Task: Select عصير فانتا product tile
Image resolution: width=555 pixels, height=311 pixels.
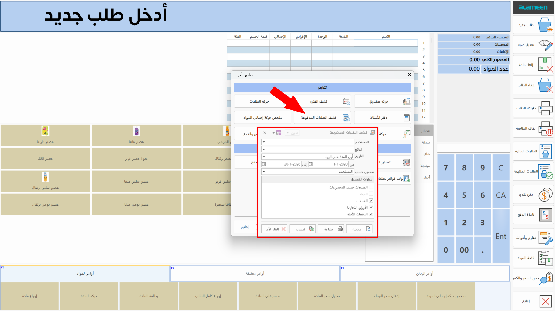Action: click(136, 135)
